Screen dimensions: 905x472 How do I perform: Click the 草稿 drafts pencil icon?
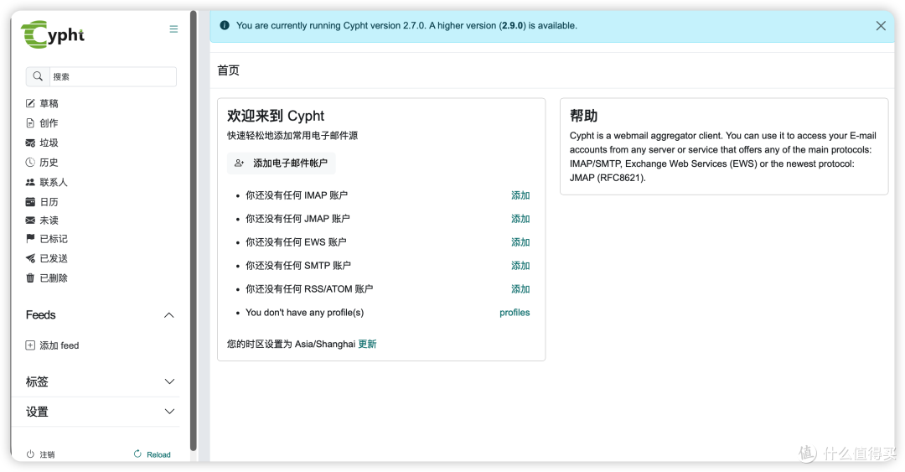[30, 103]
